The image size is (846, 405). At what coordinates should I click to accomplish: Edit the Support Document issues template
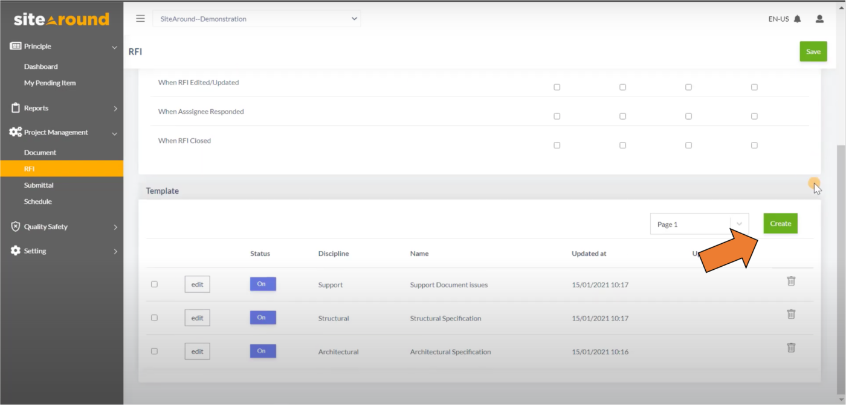point(197,284)
